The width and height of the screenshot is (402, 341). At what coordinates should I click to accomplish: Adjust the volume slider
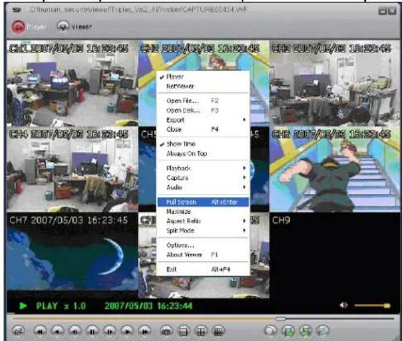372,304
